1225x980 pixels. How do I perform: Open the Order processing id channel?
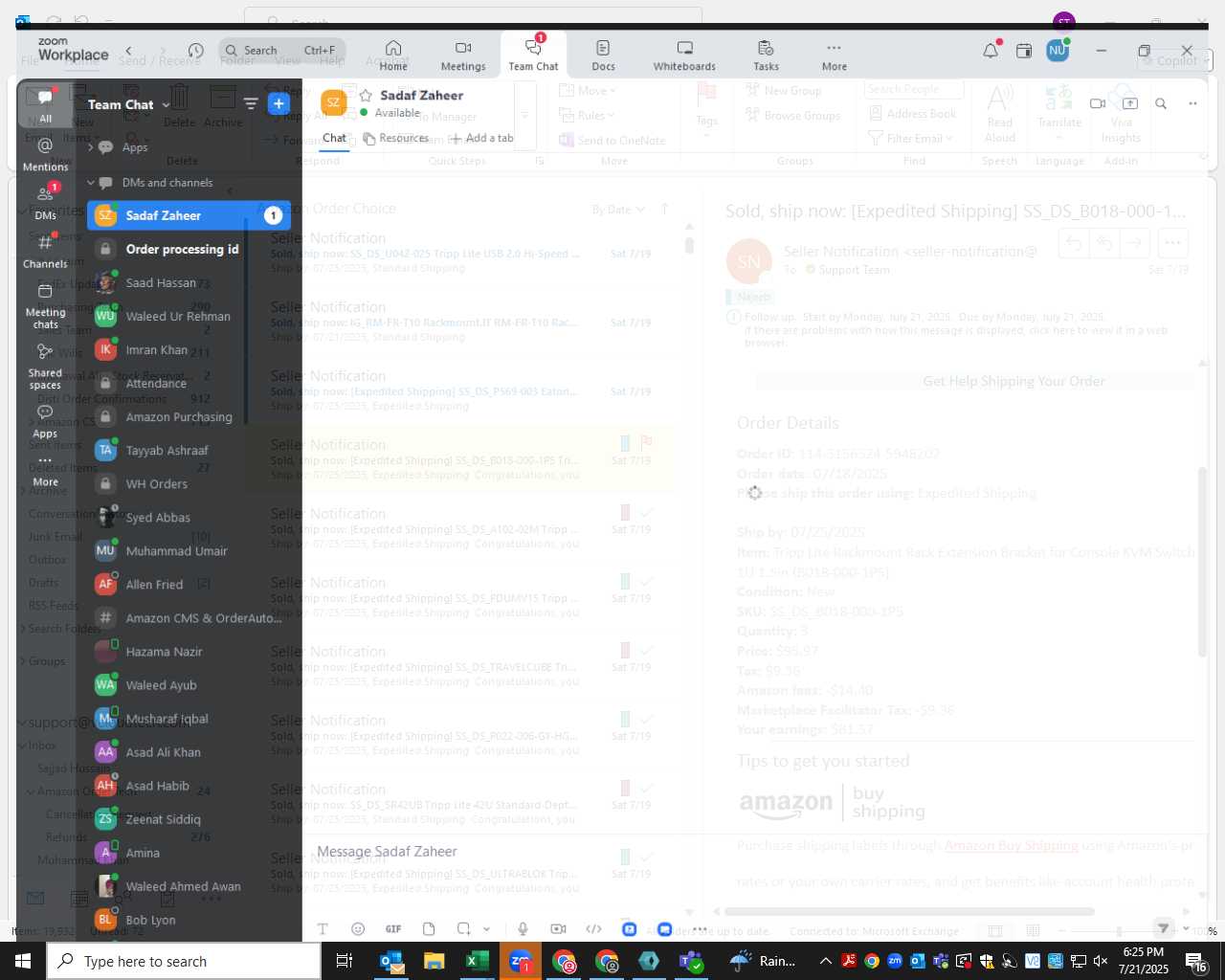coord(189,249)
